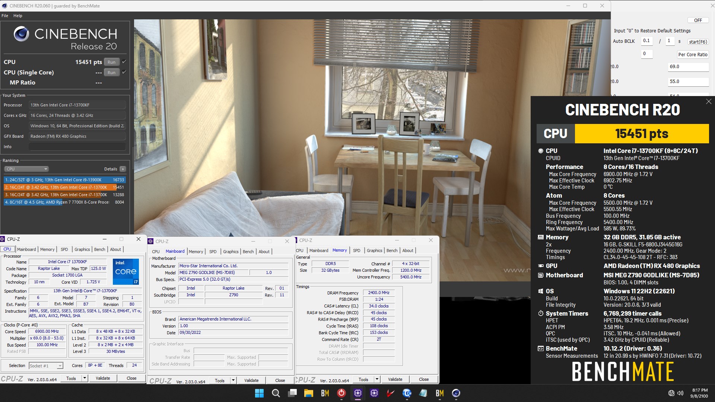This screenshot has height=402, width=715.
Task: Click the red power icon on taskbar
Action: tap(341, 393)
